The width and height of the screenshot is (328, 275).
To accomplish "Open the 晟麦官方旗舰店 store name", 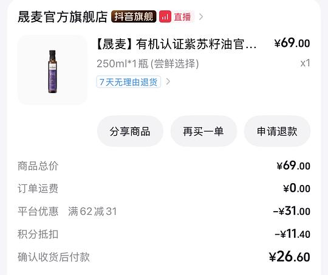I will 63,17.
